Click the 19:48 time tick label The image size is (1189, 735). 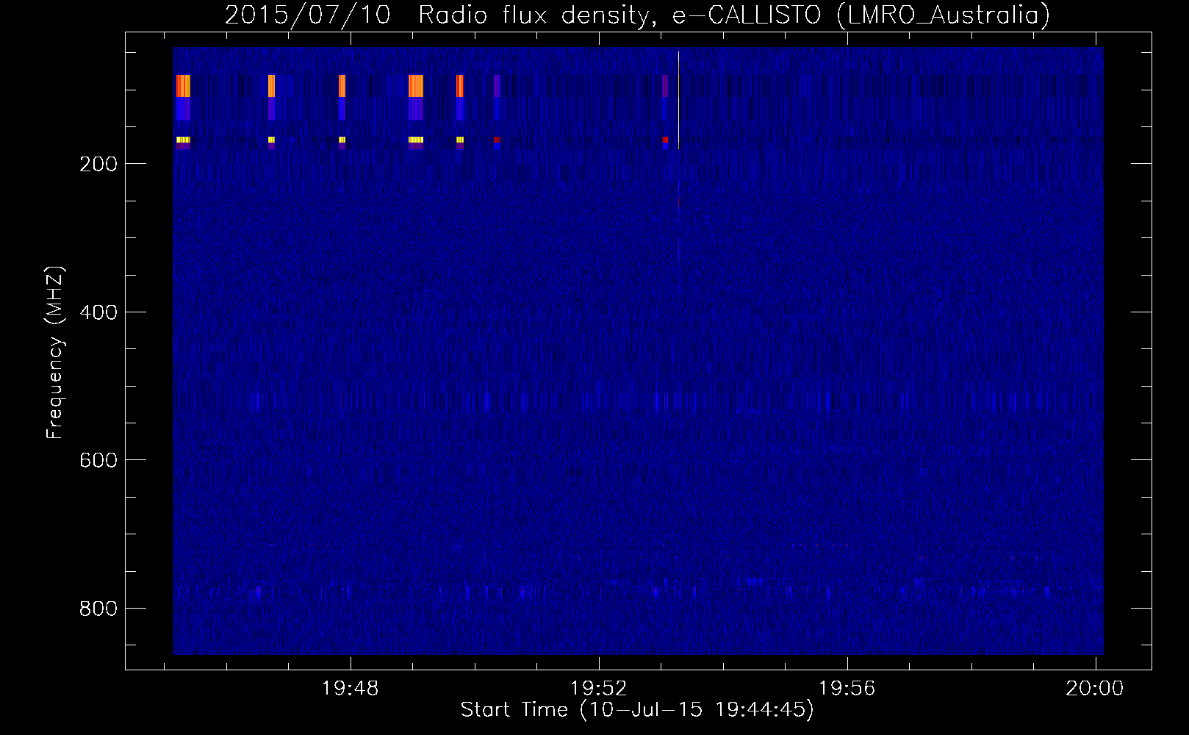tap(351, 688)
